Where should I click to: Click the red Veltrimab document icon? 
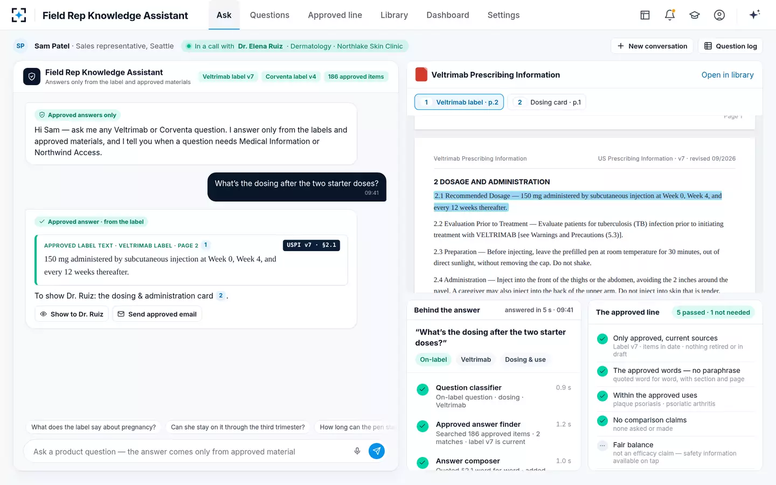(421, 75)
